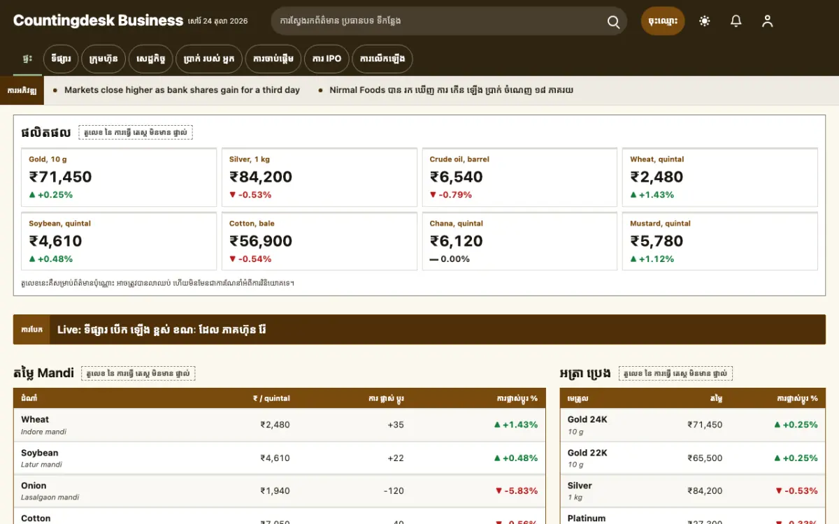Image resolution: width=839 pixels, height=524 pixels.
Task: Sort Mandi table by ₹ / quintal header
Action: coord(271,398)
